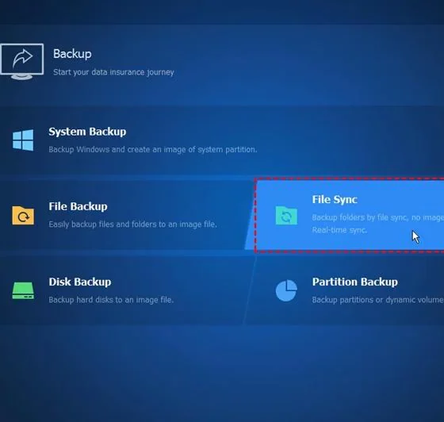Click the Backup heading text
Image resolution: width=444 pixels, height=422 pixels.
click(x=72, y=54)
